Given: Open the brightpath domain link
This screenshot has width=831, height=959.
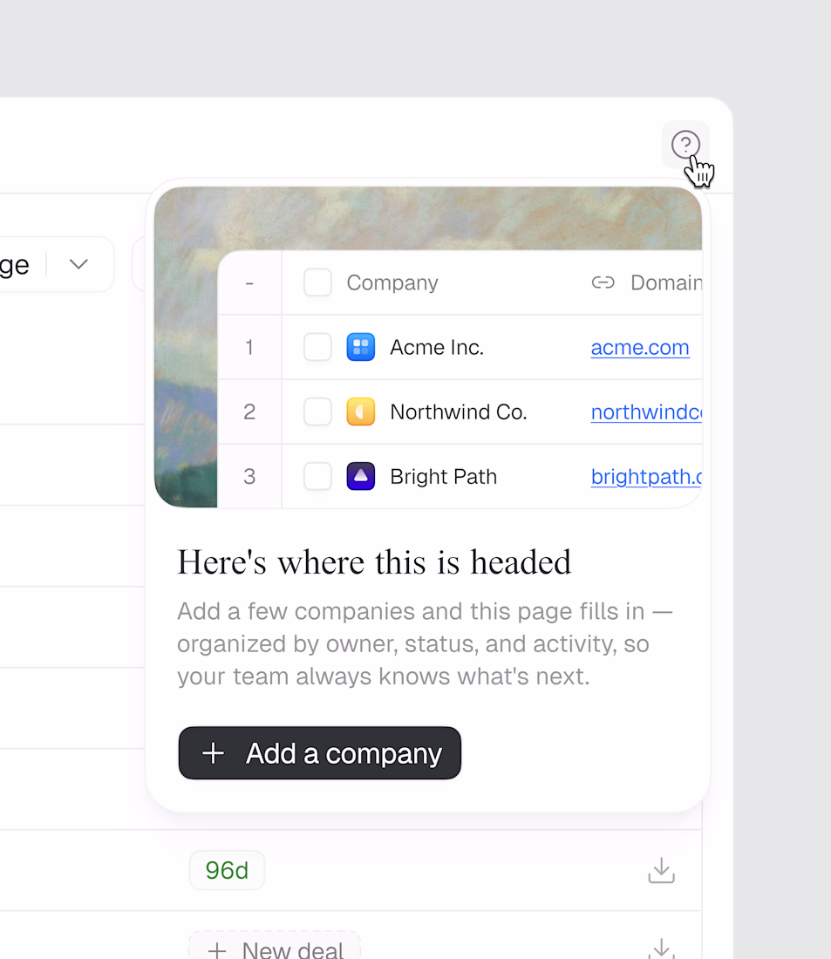Looking at the screenshot, I should tap(646, 476).
